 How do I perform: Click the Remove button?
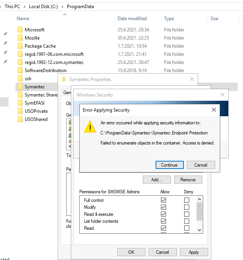click(x=188, y=180)
